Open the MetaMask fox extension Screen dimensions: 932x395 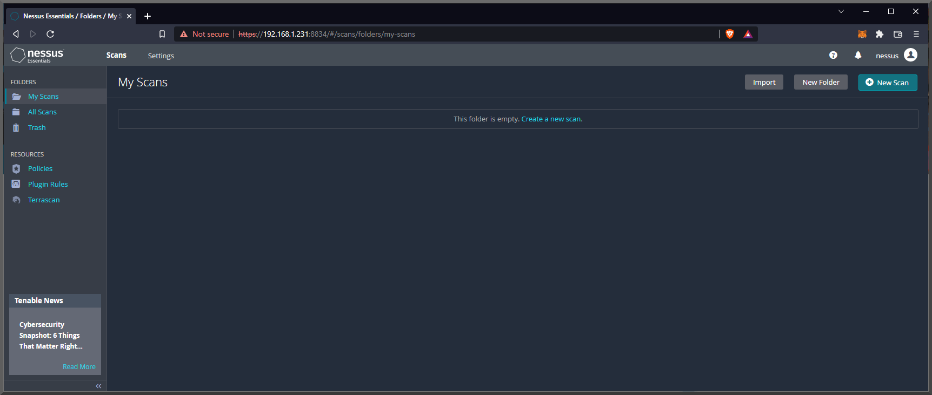(x=862, y=34)
